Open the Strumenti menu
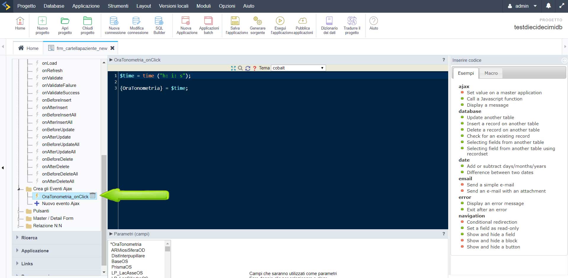 point(118,6)
